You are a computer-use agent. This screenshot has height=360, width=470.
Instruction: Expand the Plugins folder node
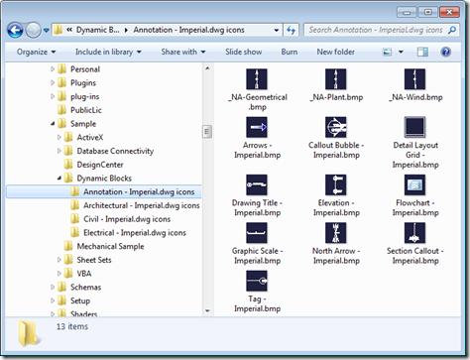(53, 82)
